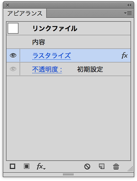Click the Duplicate Selected Item icon
137x181 pixels.
[x=102, y=166]
